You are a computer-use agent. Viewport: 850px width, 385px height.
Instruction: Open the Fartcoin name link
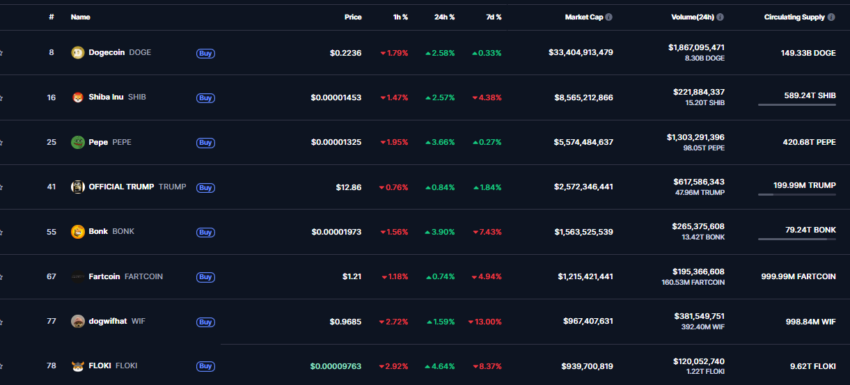pyautogui.click(x=104, y=276)
